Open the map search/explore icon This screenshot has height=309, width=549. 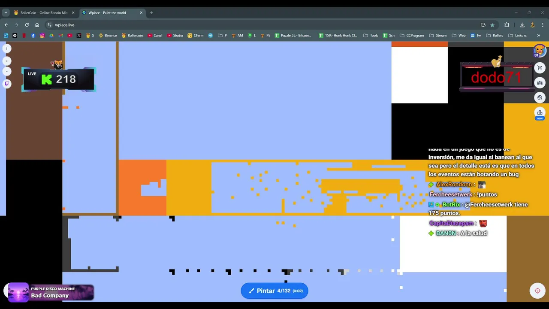540,98
